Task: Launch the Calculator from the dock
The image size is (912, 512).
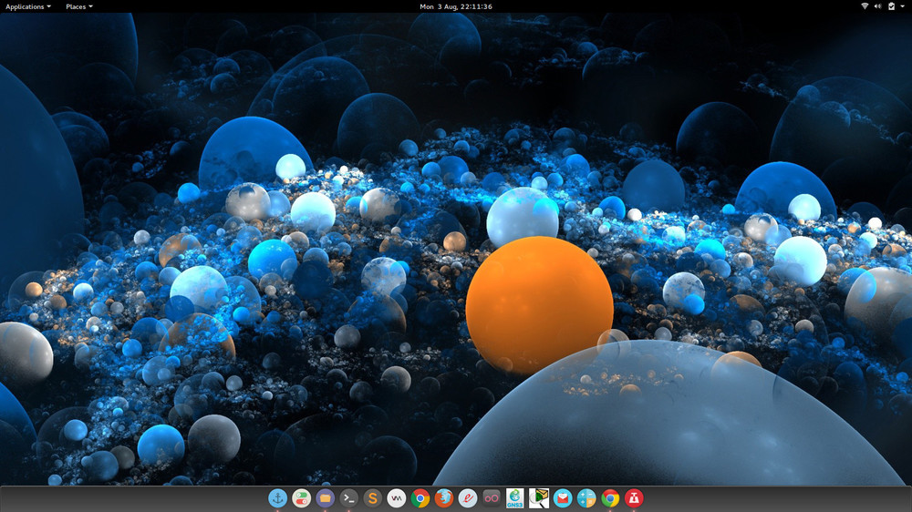Action: [x=586, y=498]
